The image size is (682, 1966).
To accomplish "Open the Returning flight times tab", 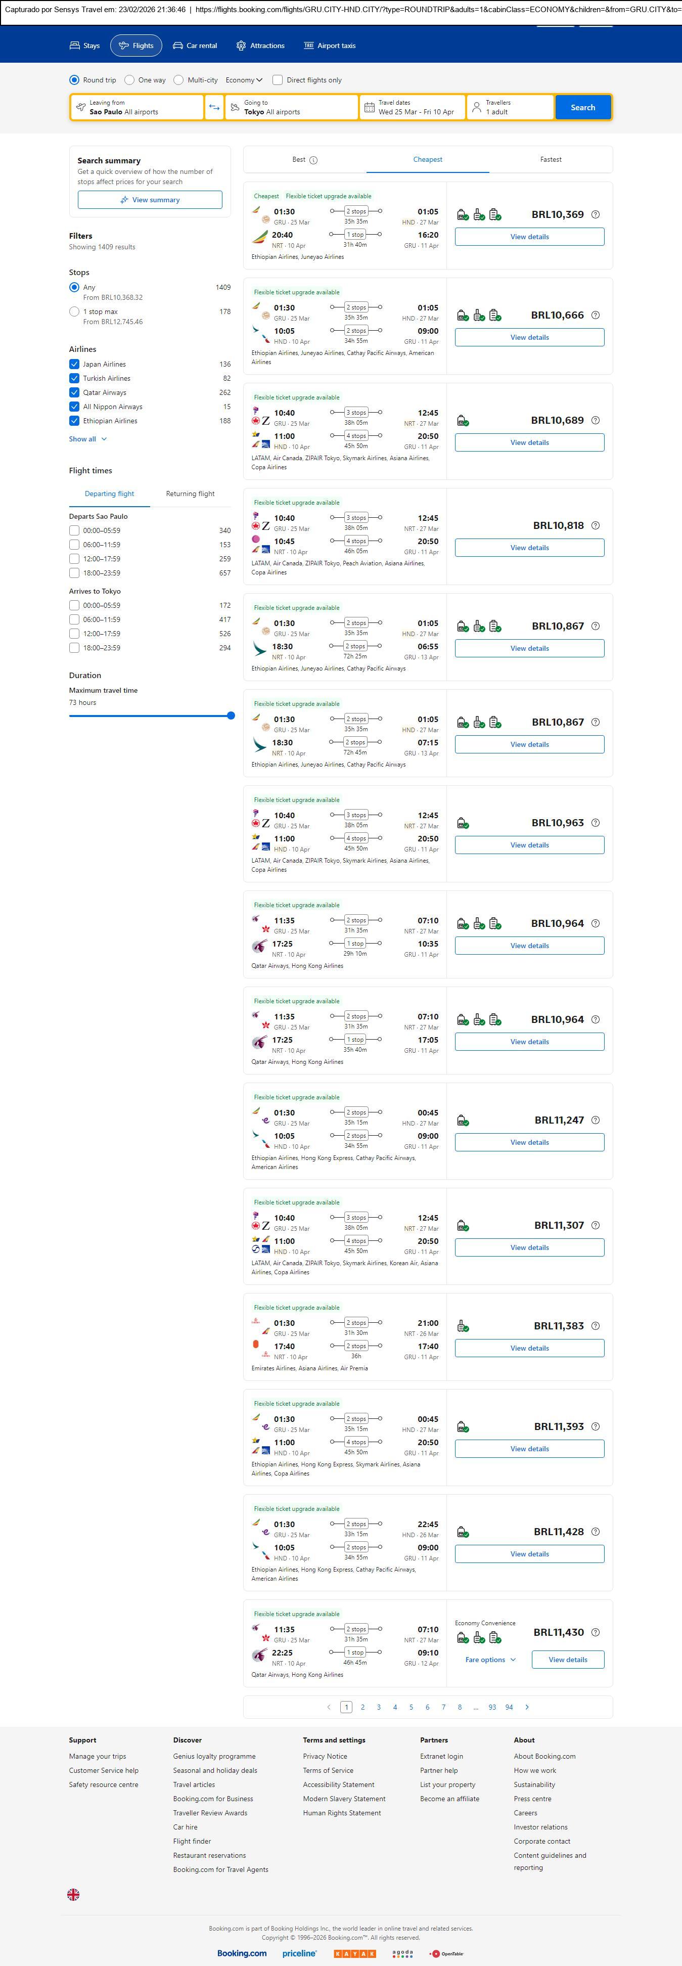I will [x=190, y=494].
